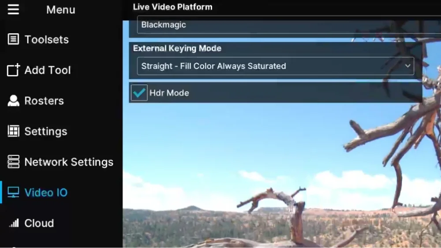
Task: Click the Cloud signal bars icon
Action: 14,223
